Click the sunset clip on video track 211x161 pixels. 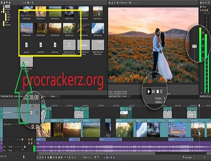(72, 130)
